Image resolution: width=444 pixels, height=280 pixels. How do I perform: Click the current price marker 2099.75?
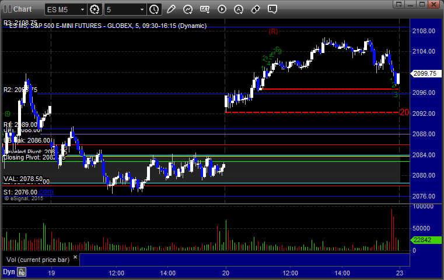click(x=426, y=73)
